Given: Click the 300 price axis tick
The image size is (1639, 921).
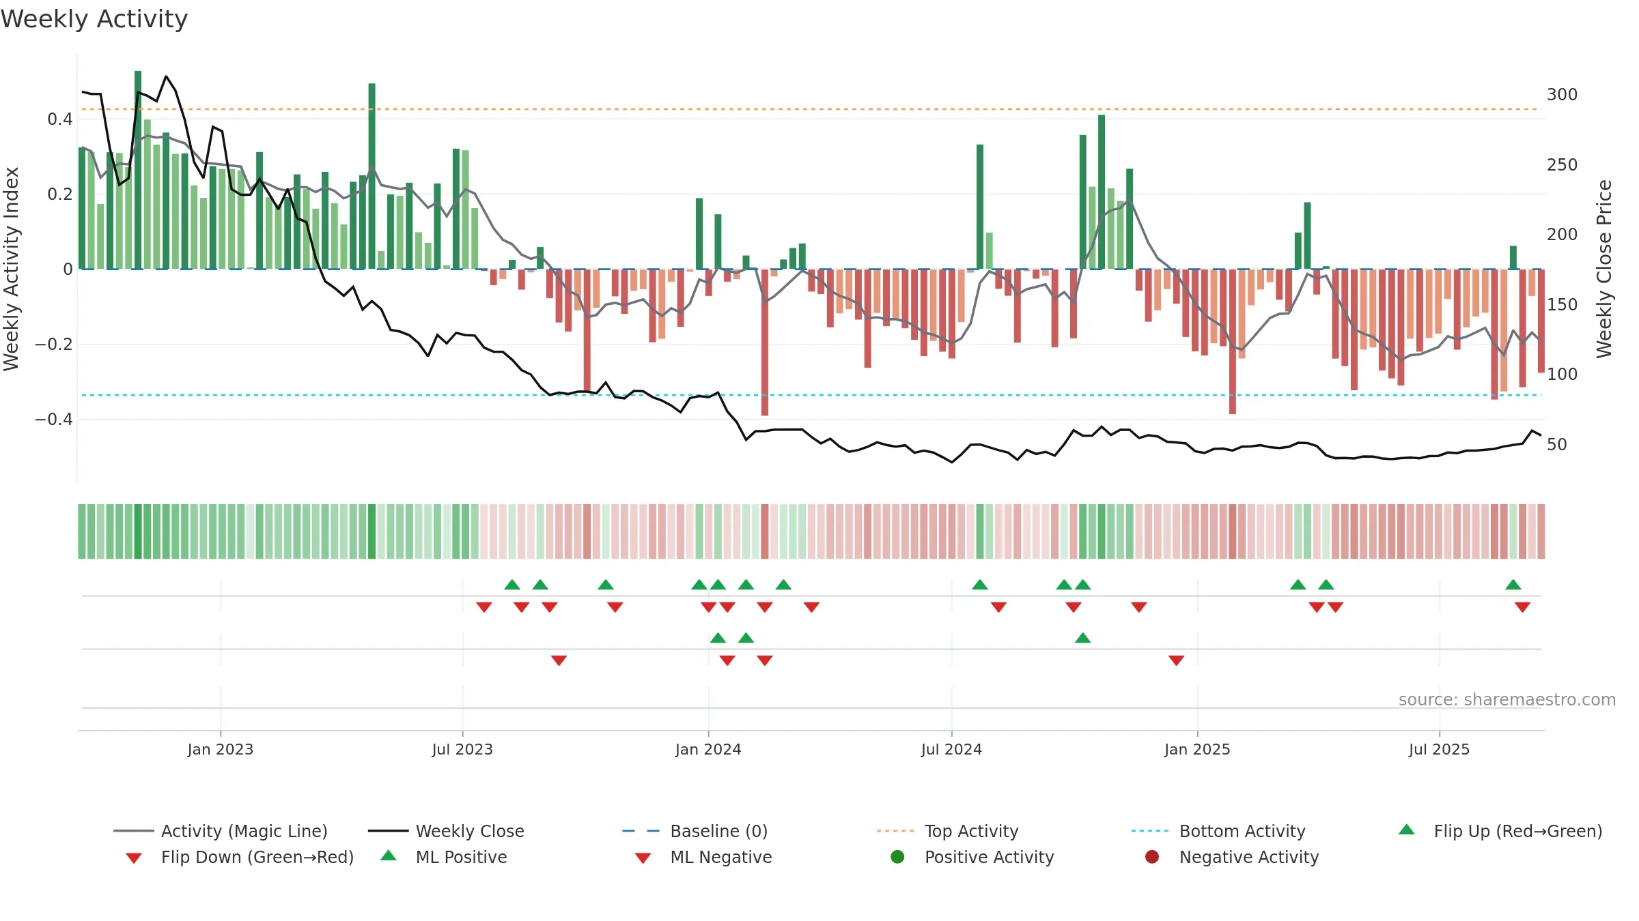Looking at the screenshot, I should pyautogui.click(x=1562, y=95).
